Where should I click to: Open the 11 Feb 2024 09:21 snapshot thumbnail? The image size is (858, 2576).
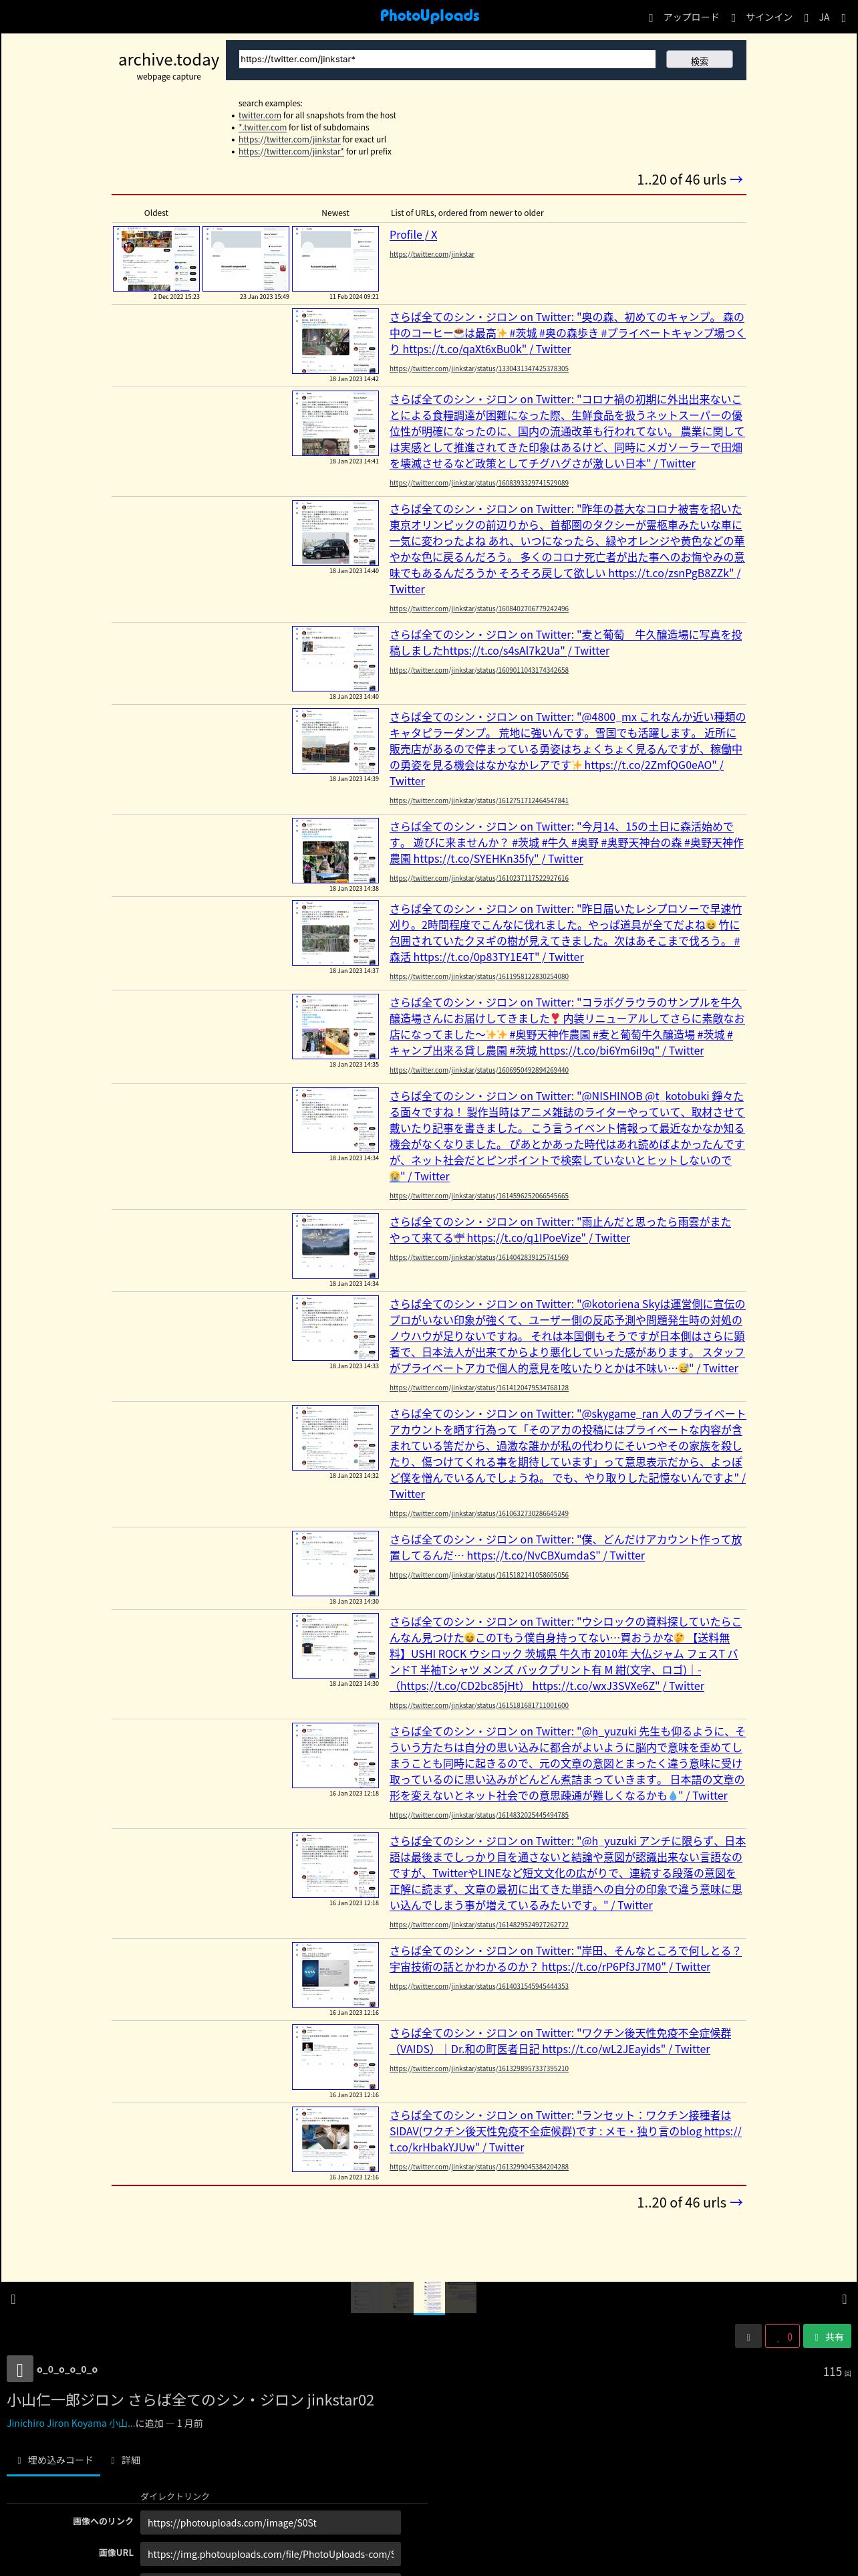click(x=335, y=258)
